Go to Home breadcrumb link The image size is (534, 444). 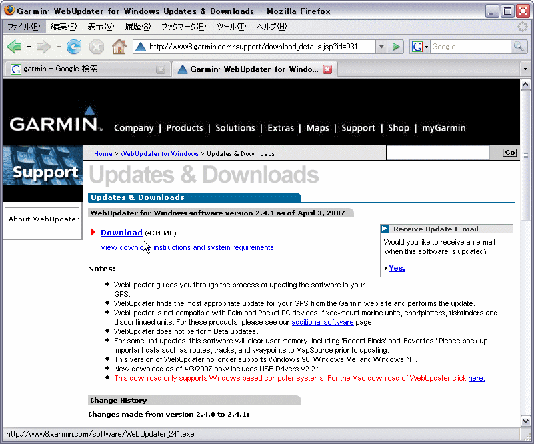103,153
